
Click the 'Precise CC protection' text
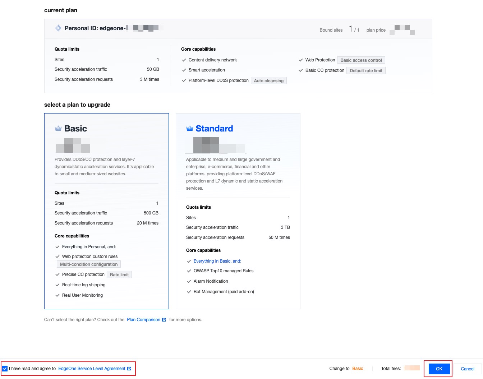pyautogui.click(x=83, y=274)
